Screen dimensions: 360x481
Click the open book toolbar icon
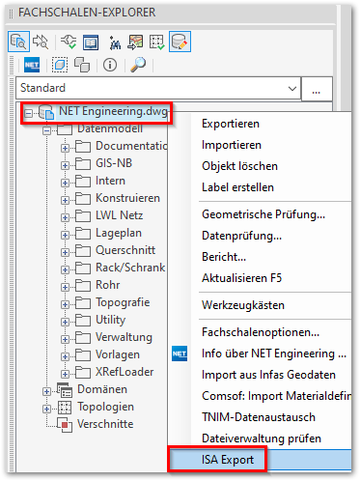91,42
